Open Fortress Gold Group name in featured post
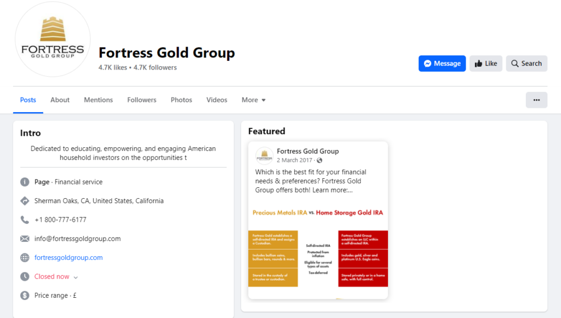 [x=308, y=151]
